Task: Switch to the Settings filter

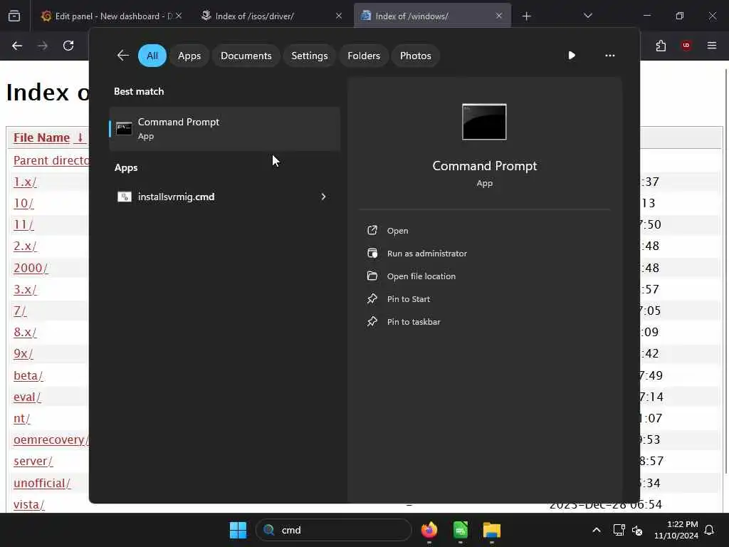Action: (309, 56)
